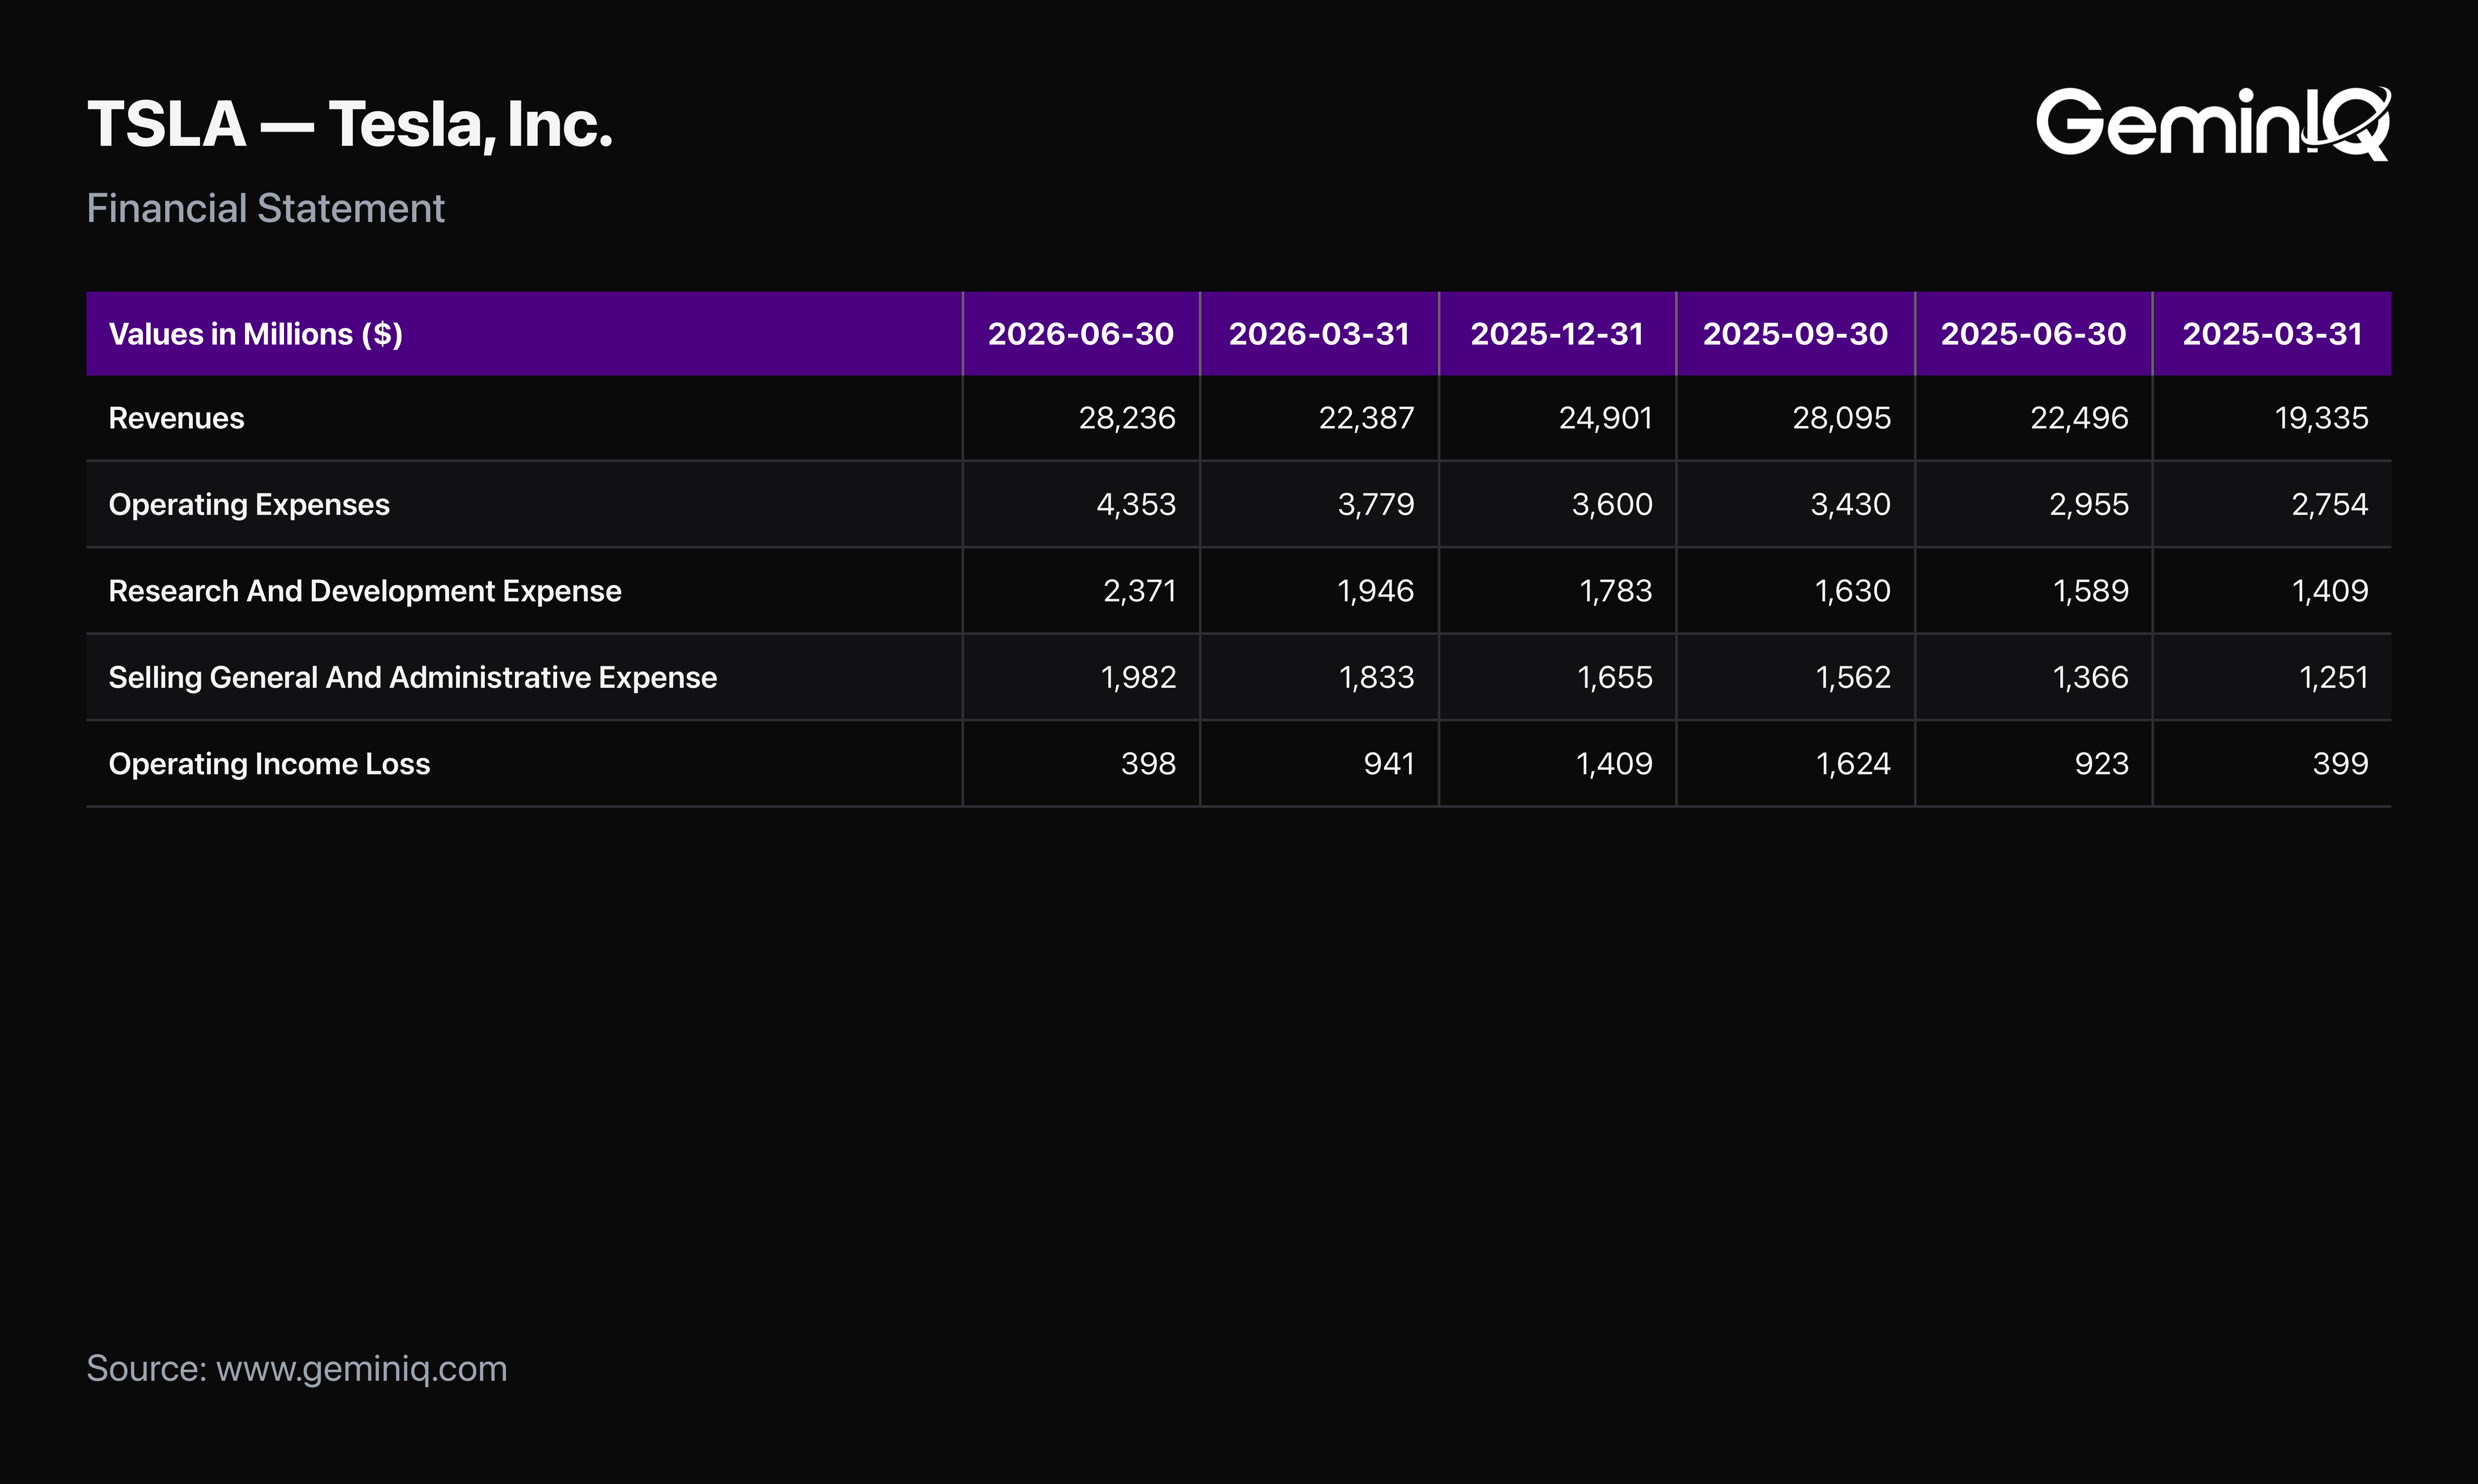Screen dimensions: 2478x1484
Task: Click R&D value 1,946
Action: click(1376, 591)
